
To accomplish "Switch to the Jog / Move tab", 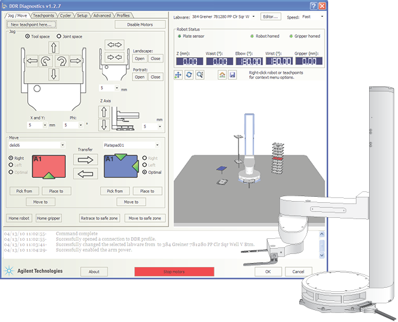I will [x=17, y=16].
